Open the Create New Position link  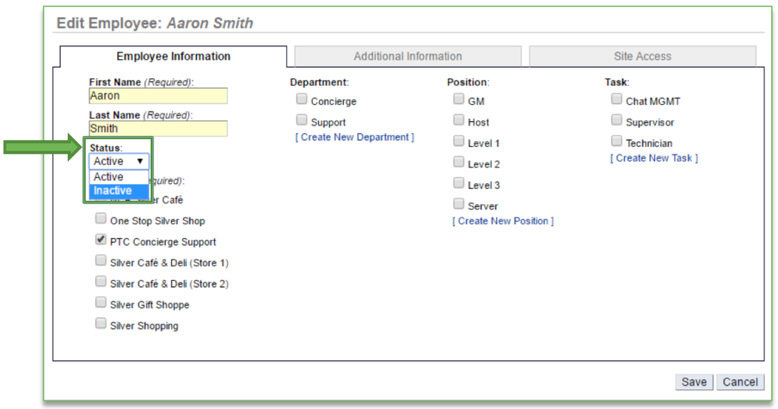[503, 222]
